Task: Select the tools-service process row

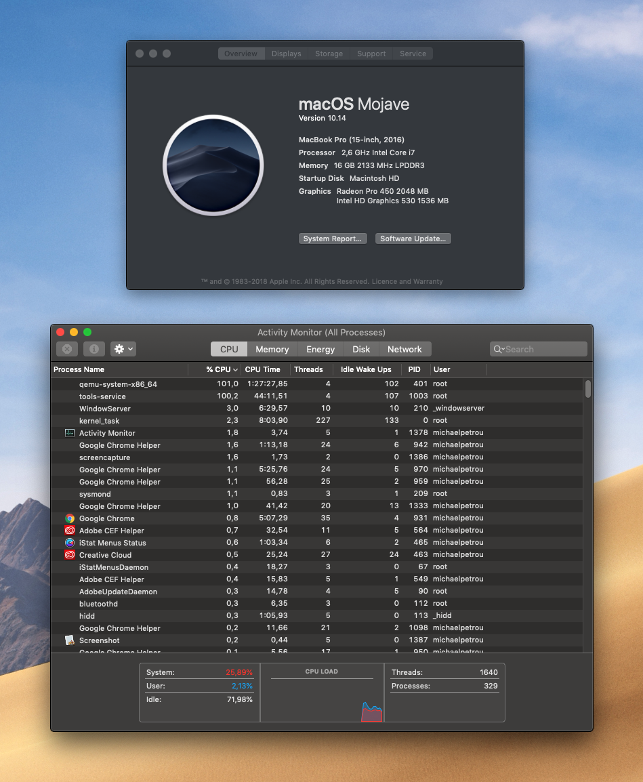Action: point(317,396)
